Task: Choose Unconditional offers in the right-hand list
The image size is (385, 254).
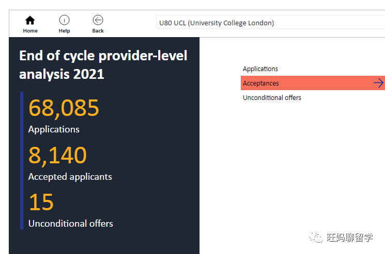Action: click(x=272, y=98)
